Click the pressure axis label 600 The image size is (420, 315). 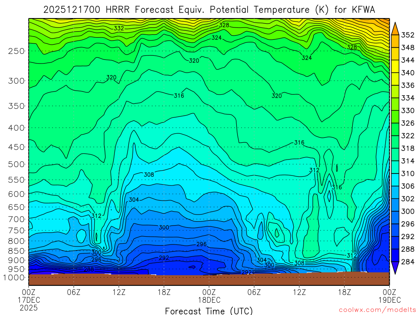tap(16, 194)
